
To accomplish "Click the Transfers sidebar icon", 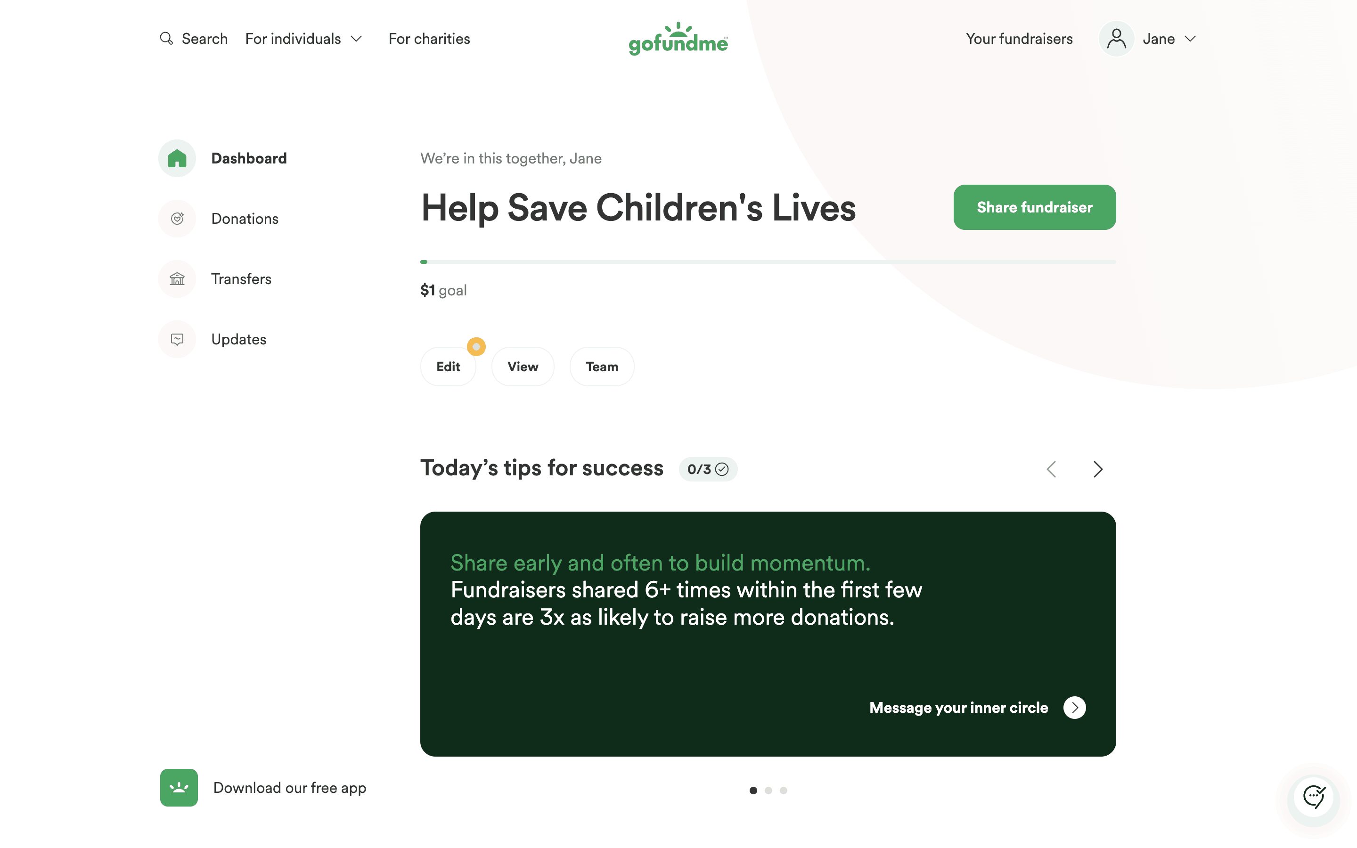I will tap(177, 278).
